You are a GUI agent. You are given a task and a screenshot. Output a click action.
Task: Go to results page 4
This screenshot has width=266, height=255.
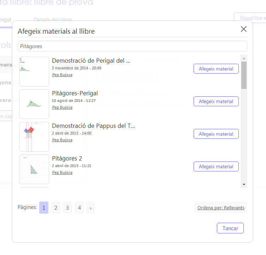point(79,208)
